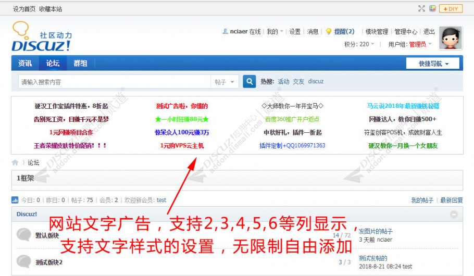Click the forum statistics chart icon
Image resolution: width=474 pixels, height=276 pixels.
[x=15, y=200]
